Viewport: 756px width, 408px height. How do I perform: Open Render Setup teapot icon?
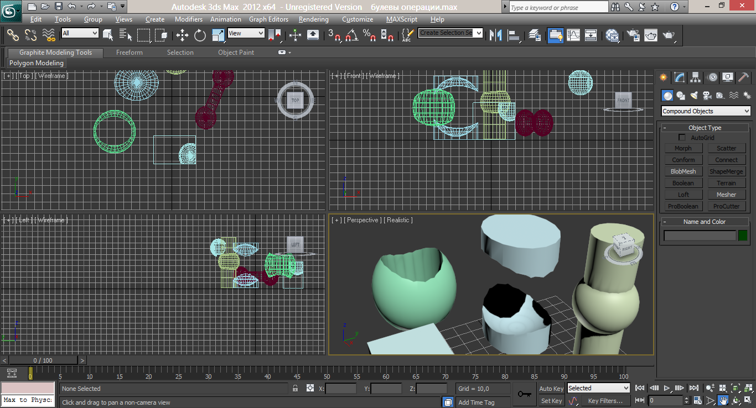(633, 35)
